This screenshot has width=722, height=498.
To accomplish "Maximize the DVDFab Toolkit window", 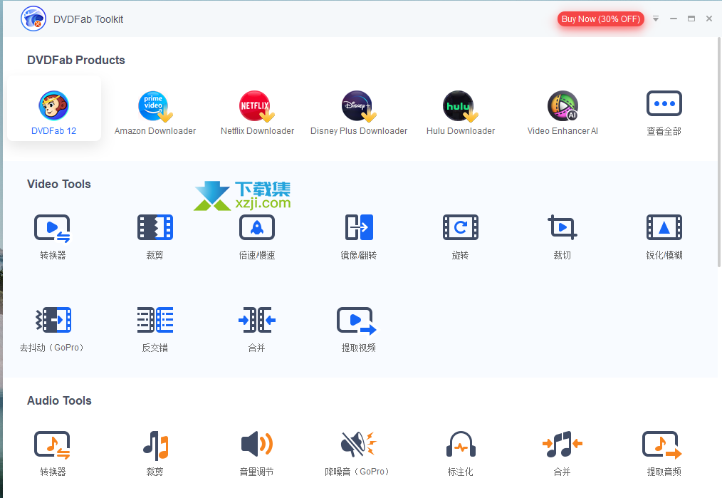I will (x=691, y=19).
